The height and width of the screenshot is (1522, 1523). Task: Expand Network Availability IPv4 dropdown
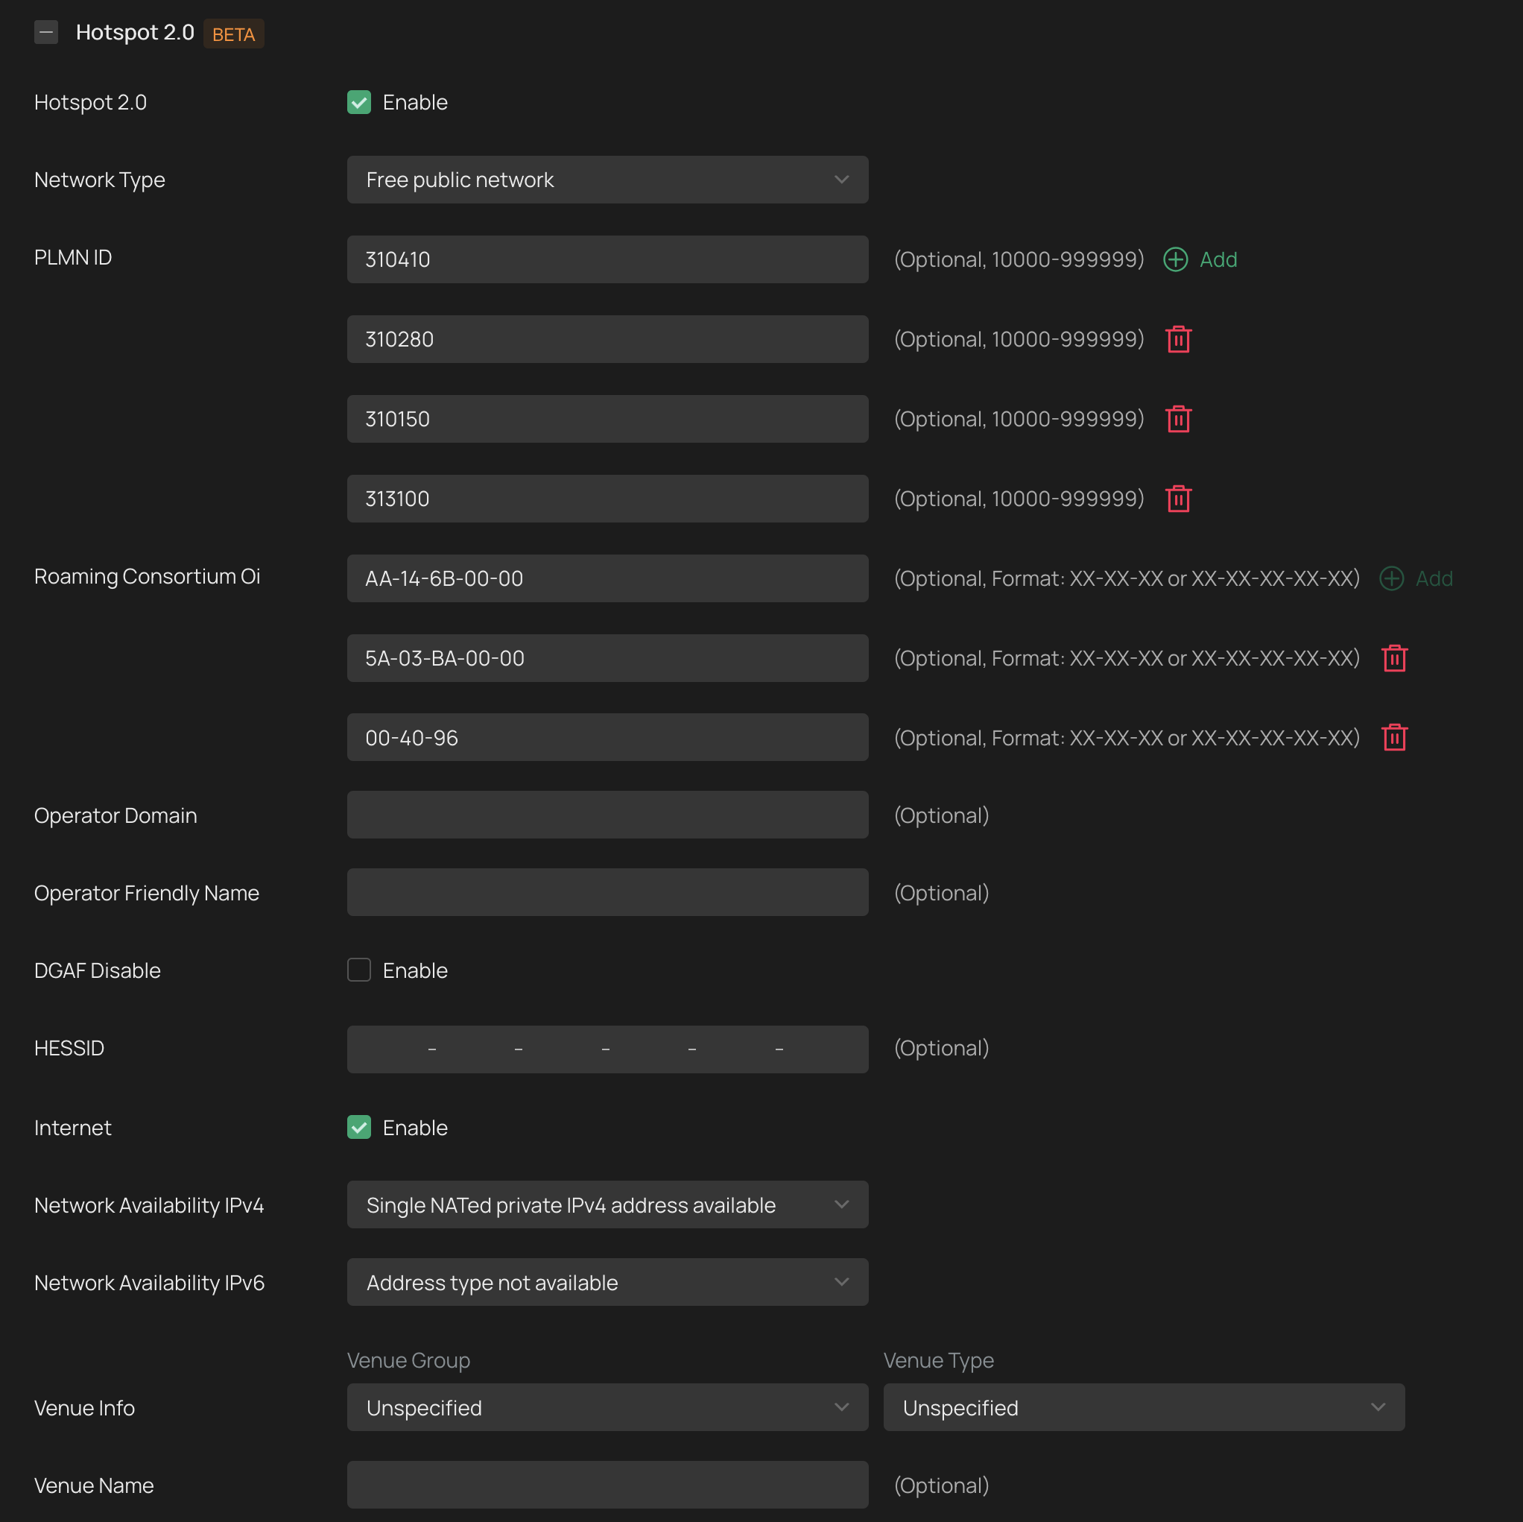(607, 1204)
